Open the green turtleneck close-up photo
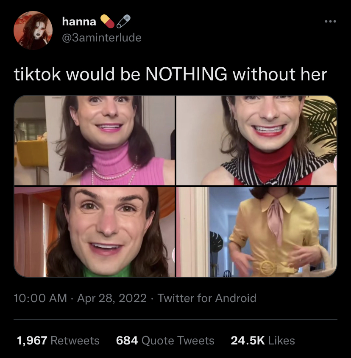Viewport: 351px width, 358px height. point(95,232)
